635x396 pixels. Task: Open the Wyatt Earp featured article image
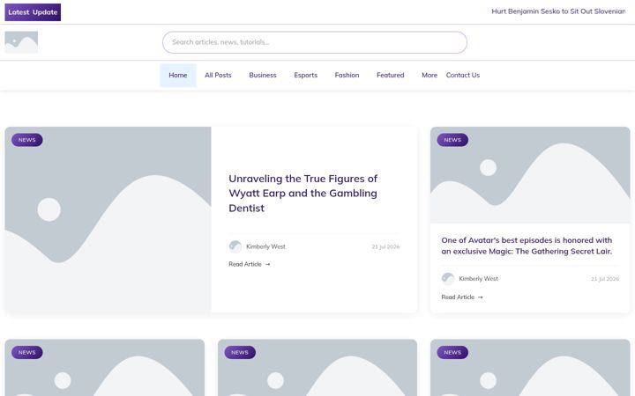pos(108,219)
